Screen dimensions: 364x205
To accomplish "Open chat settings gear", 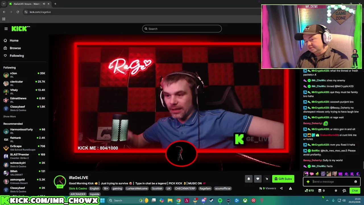I will click(x=336, y=191).
